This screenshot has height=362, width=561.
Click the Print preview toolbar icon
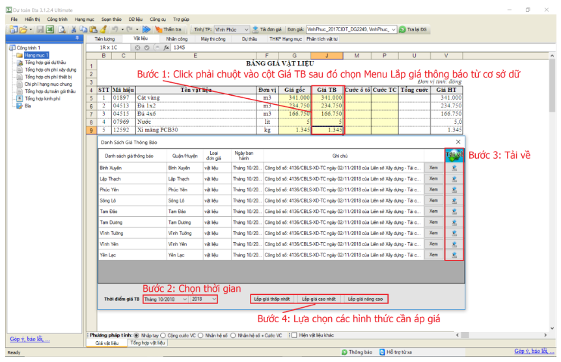pyautogui.click(x=62, y=29)
